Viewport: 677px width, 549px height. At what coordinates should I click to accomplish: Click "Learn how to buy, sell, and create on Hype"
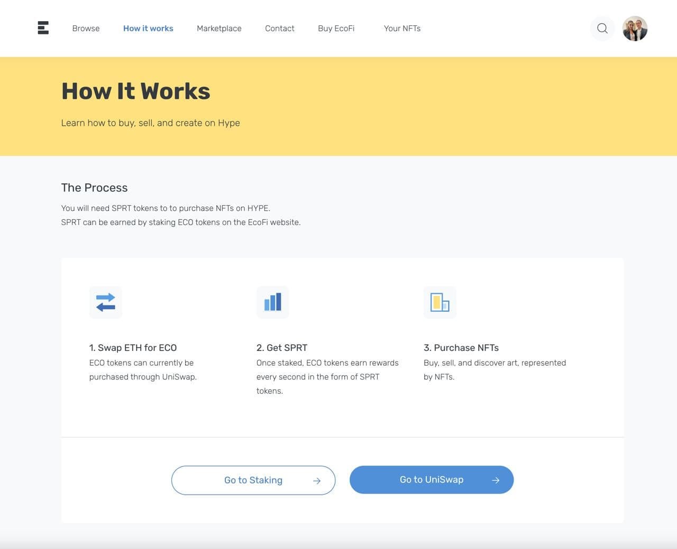coord(151,123)
